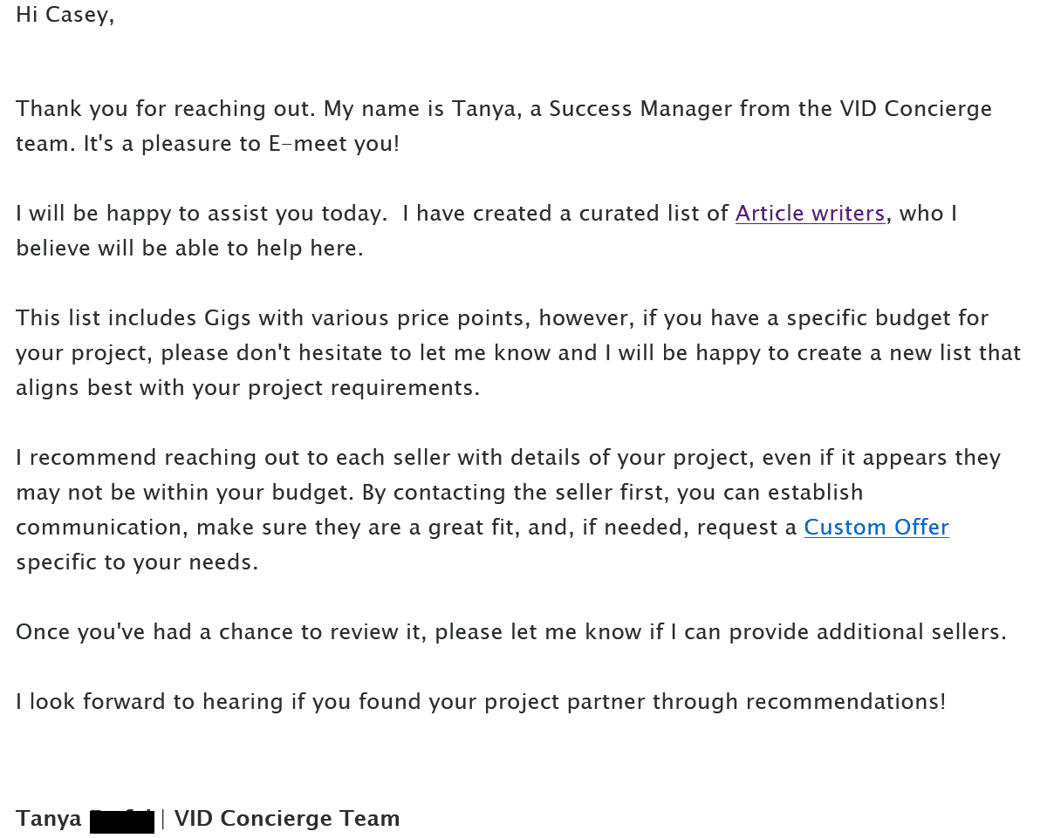
Task: Click the 'VID Concierge Team' signature text
Action: 287,819
